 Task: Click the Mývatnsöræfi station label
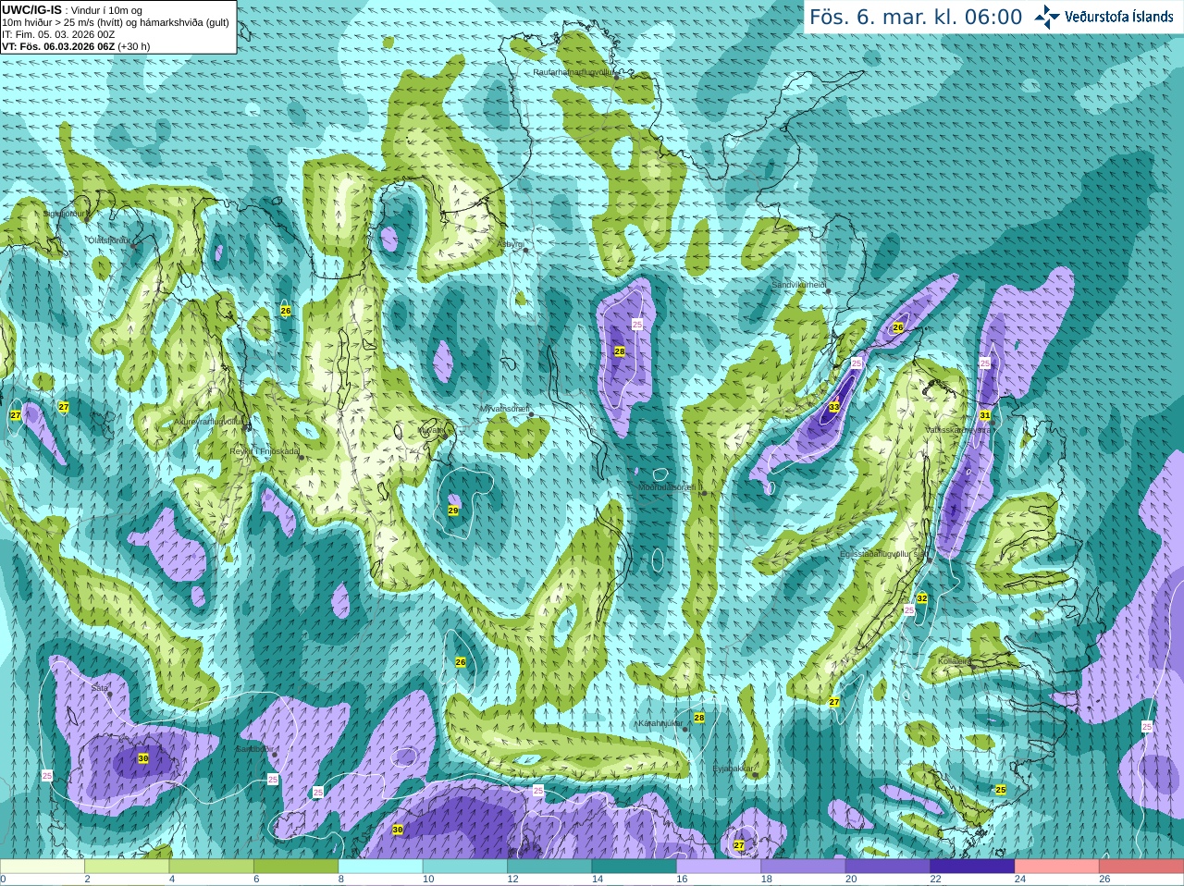(504, 409)
